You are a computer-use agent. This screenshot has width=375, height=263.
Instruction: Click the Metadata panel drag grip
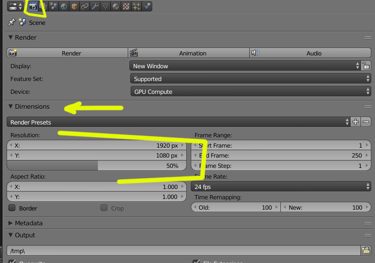coord(368,223)
